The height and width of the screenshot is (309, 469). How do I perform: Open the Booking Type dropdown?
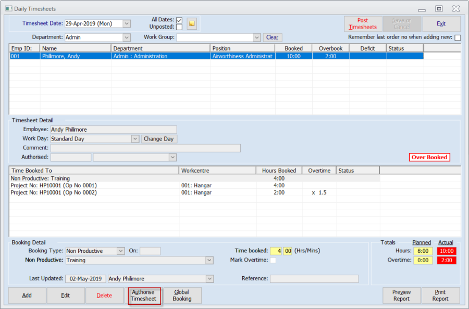coord(120,251)
